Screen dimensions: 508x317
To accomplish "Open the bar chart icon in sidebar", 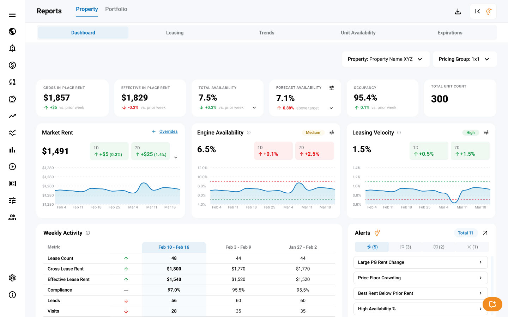I will 12,150.
